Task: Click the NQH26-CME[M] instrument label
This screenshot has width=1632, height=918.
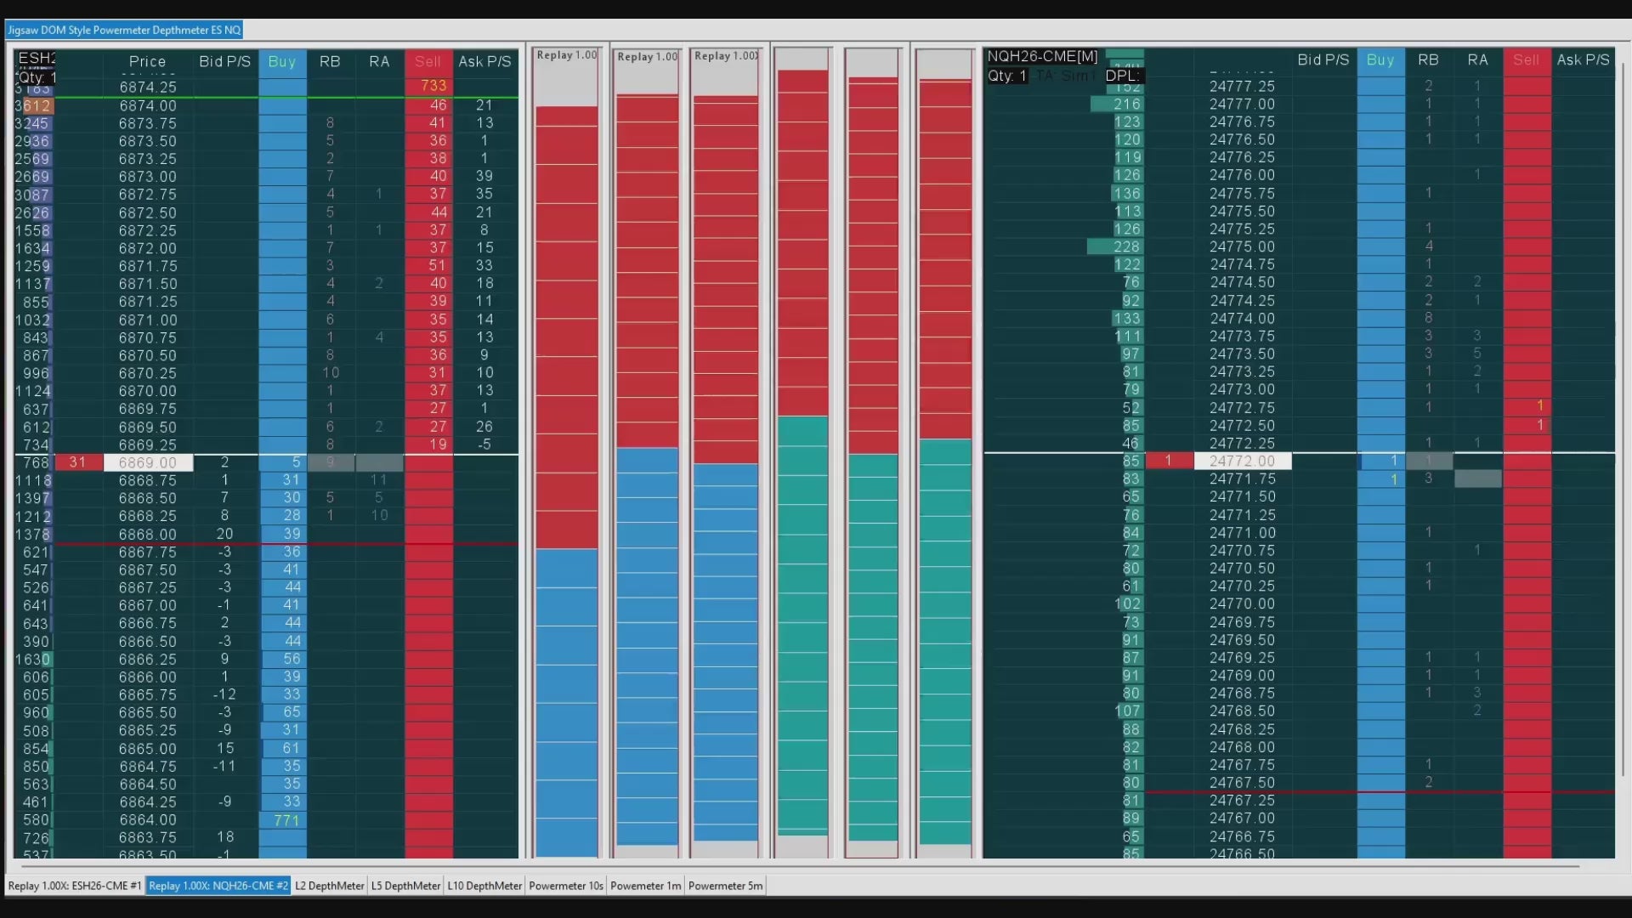Action: pyautogui.click(x=1042, y=56)
